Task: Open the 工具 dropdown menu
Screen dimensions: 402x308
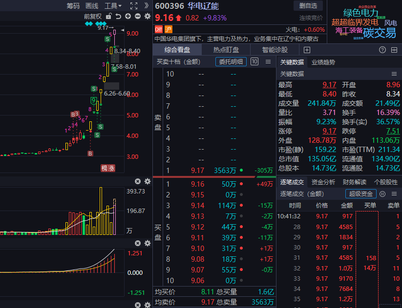Action: click(x=113, y=6)
